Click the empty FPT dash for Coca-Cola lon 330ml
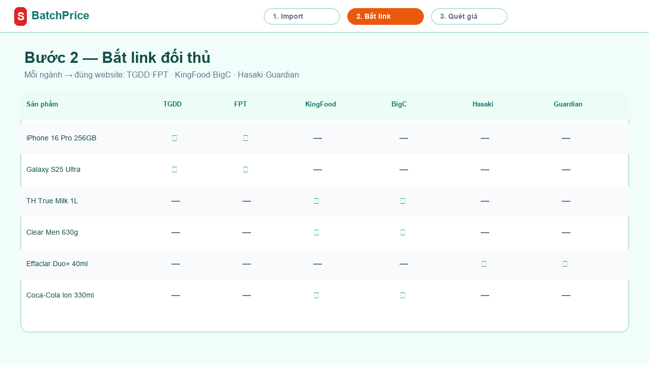 (x=246, y=295)
